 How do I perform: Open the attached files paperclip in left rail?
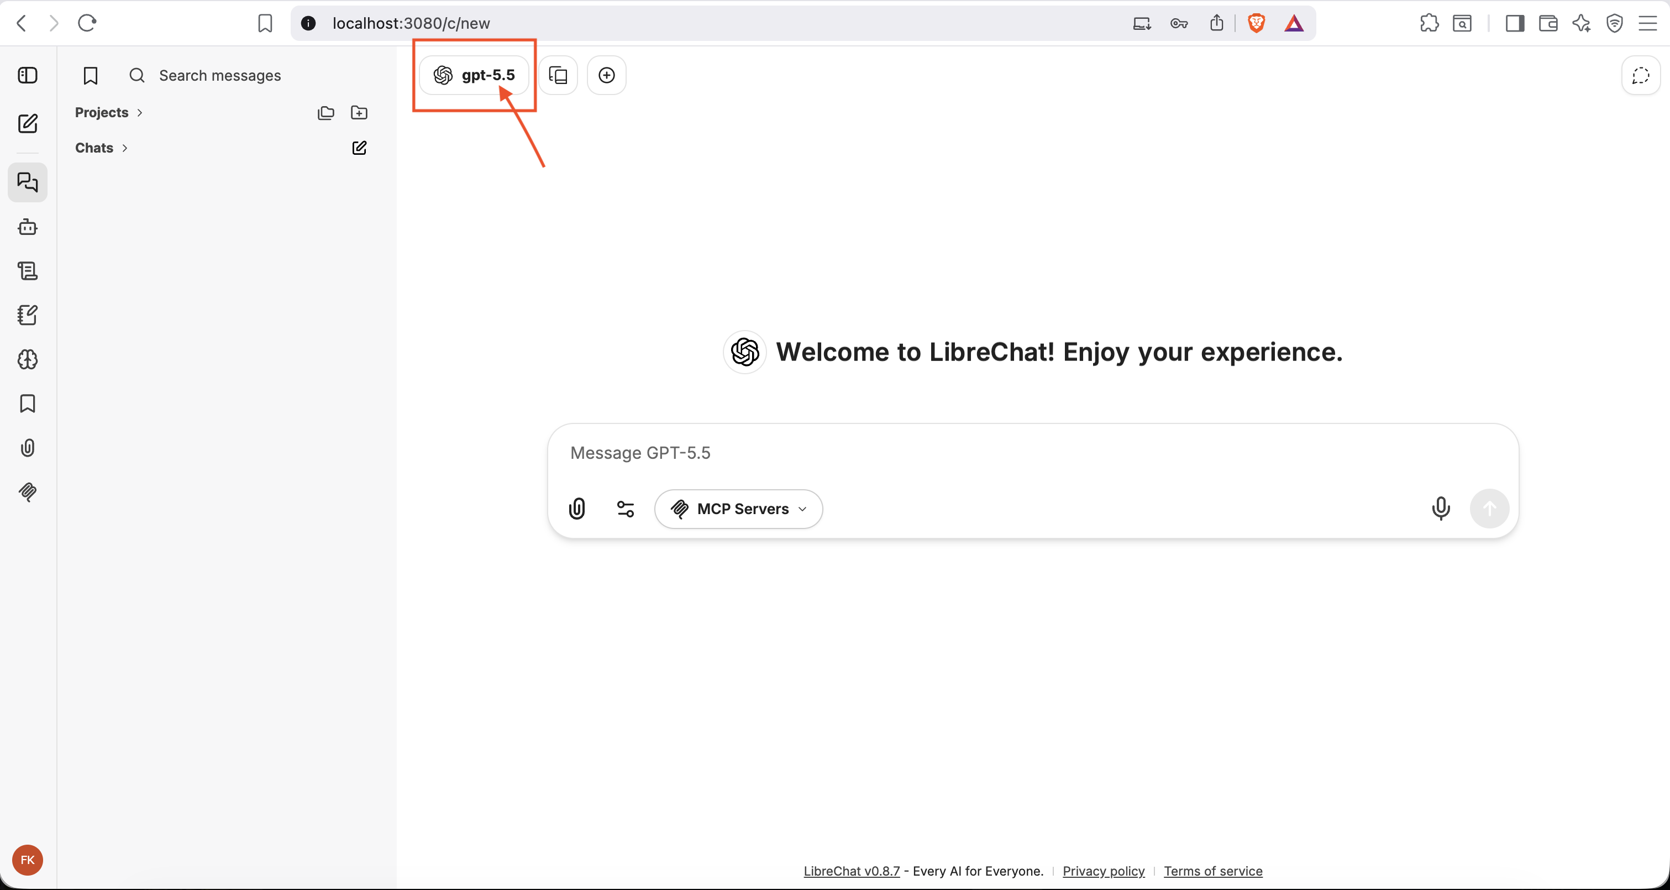(27, 448)
